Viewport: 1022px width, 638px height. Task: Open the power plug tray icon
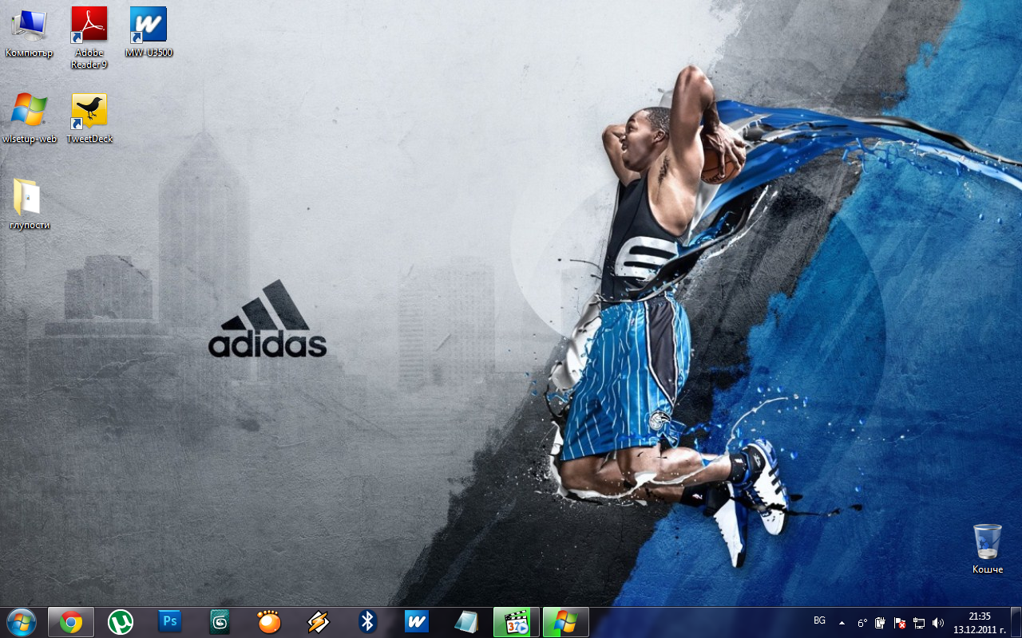point(881,623)
